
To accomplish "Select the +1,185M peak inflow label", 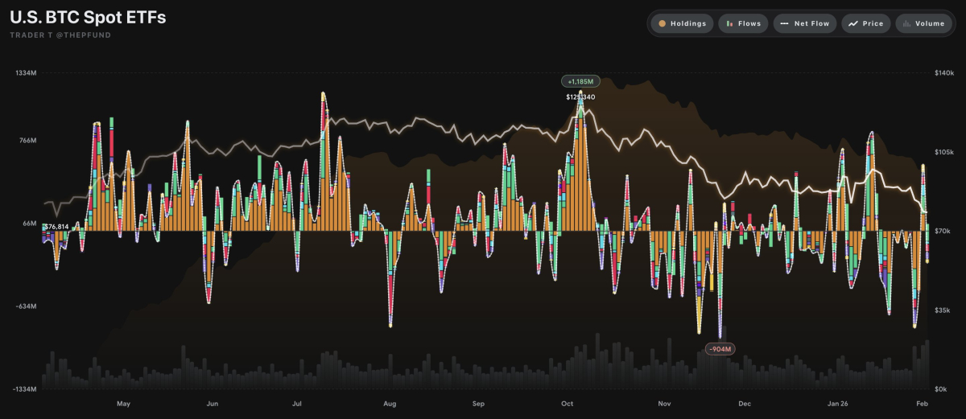I will (580, 81).
